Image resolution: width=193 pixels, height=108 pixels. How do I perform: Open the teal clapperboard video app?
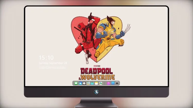coord(92,83)
